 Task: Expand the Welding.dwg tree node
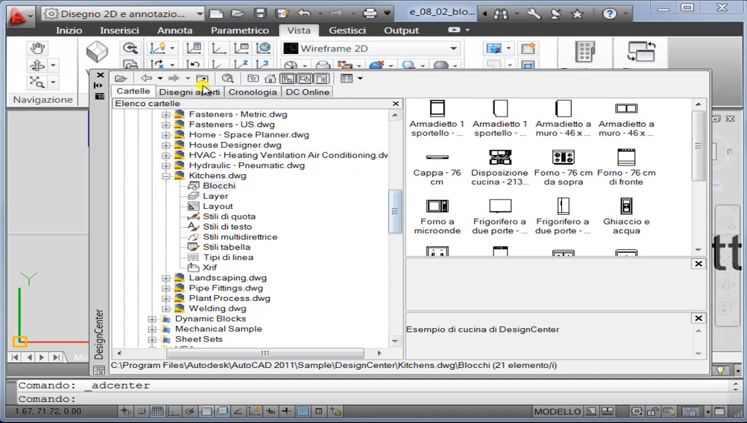pyautogui.click(x=166, y=309)
